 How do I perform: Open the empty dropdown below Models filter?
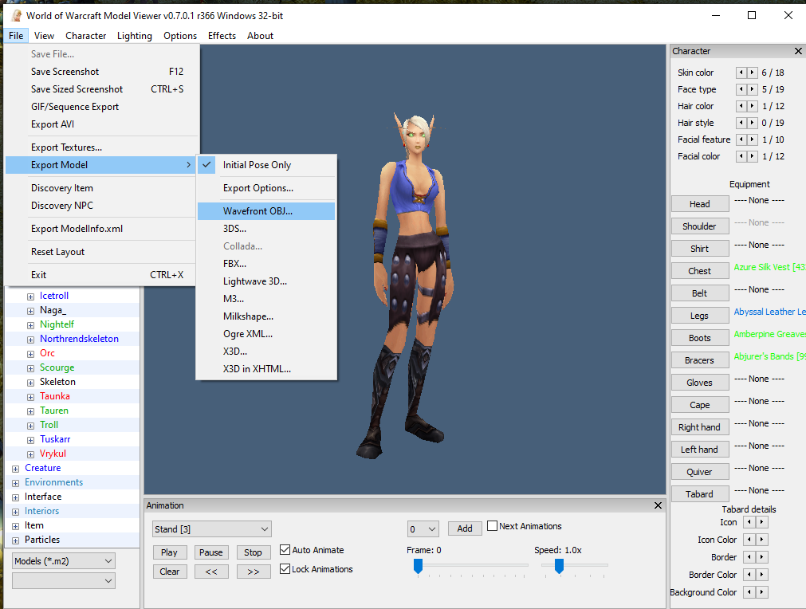[63, 581]
